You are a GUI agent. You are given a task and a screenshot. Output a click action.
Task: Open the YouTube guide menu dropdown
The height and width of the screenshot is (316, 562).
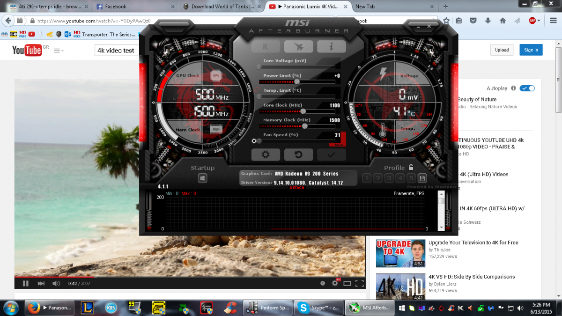click(59, 51)
